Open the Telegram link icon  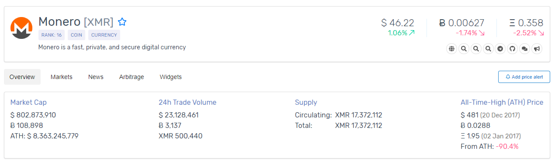(x=500, y=49)
